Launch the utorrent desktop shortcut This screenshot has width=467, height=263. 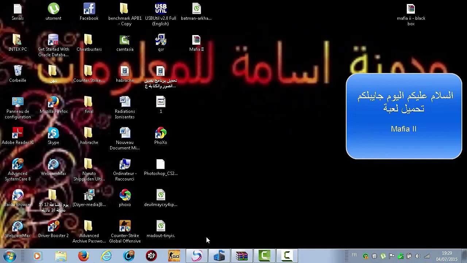tap(53, 12)
